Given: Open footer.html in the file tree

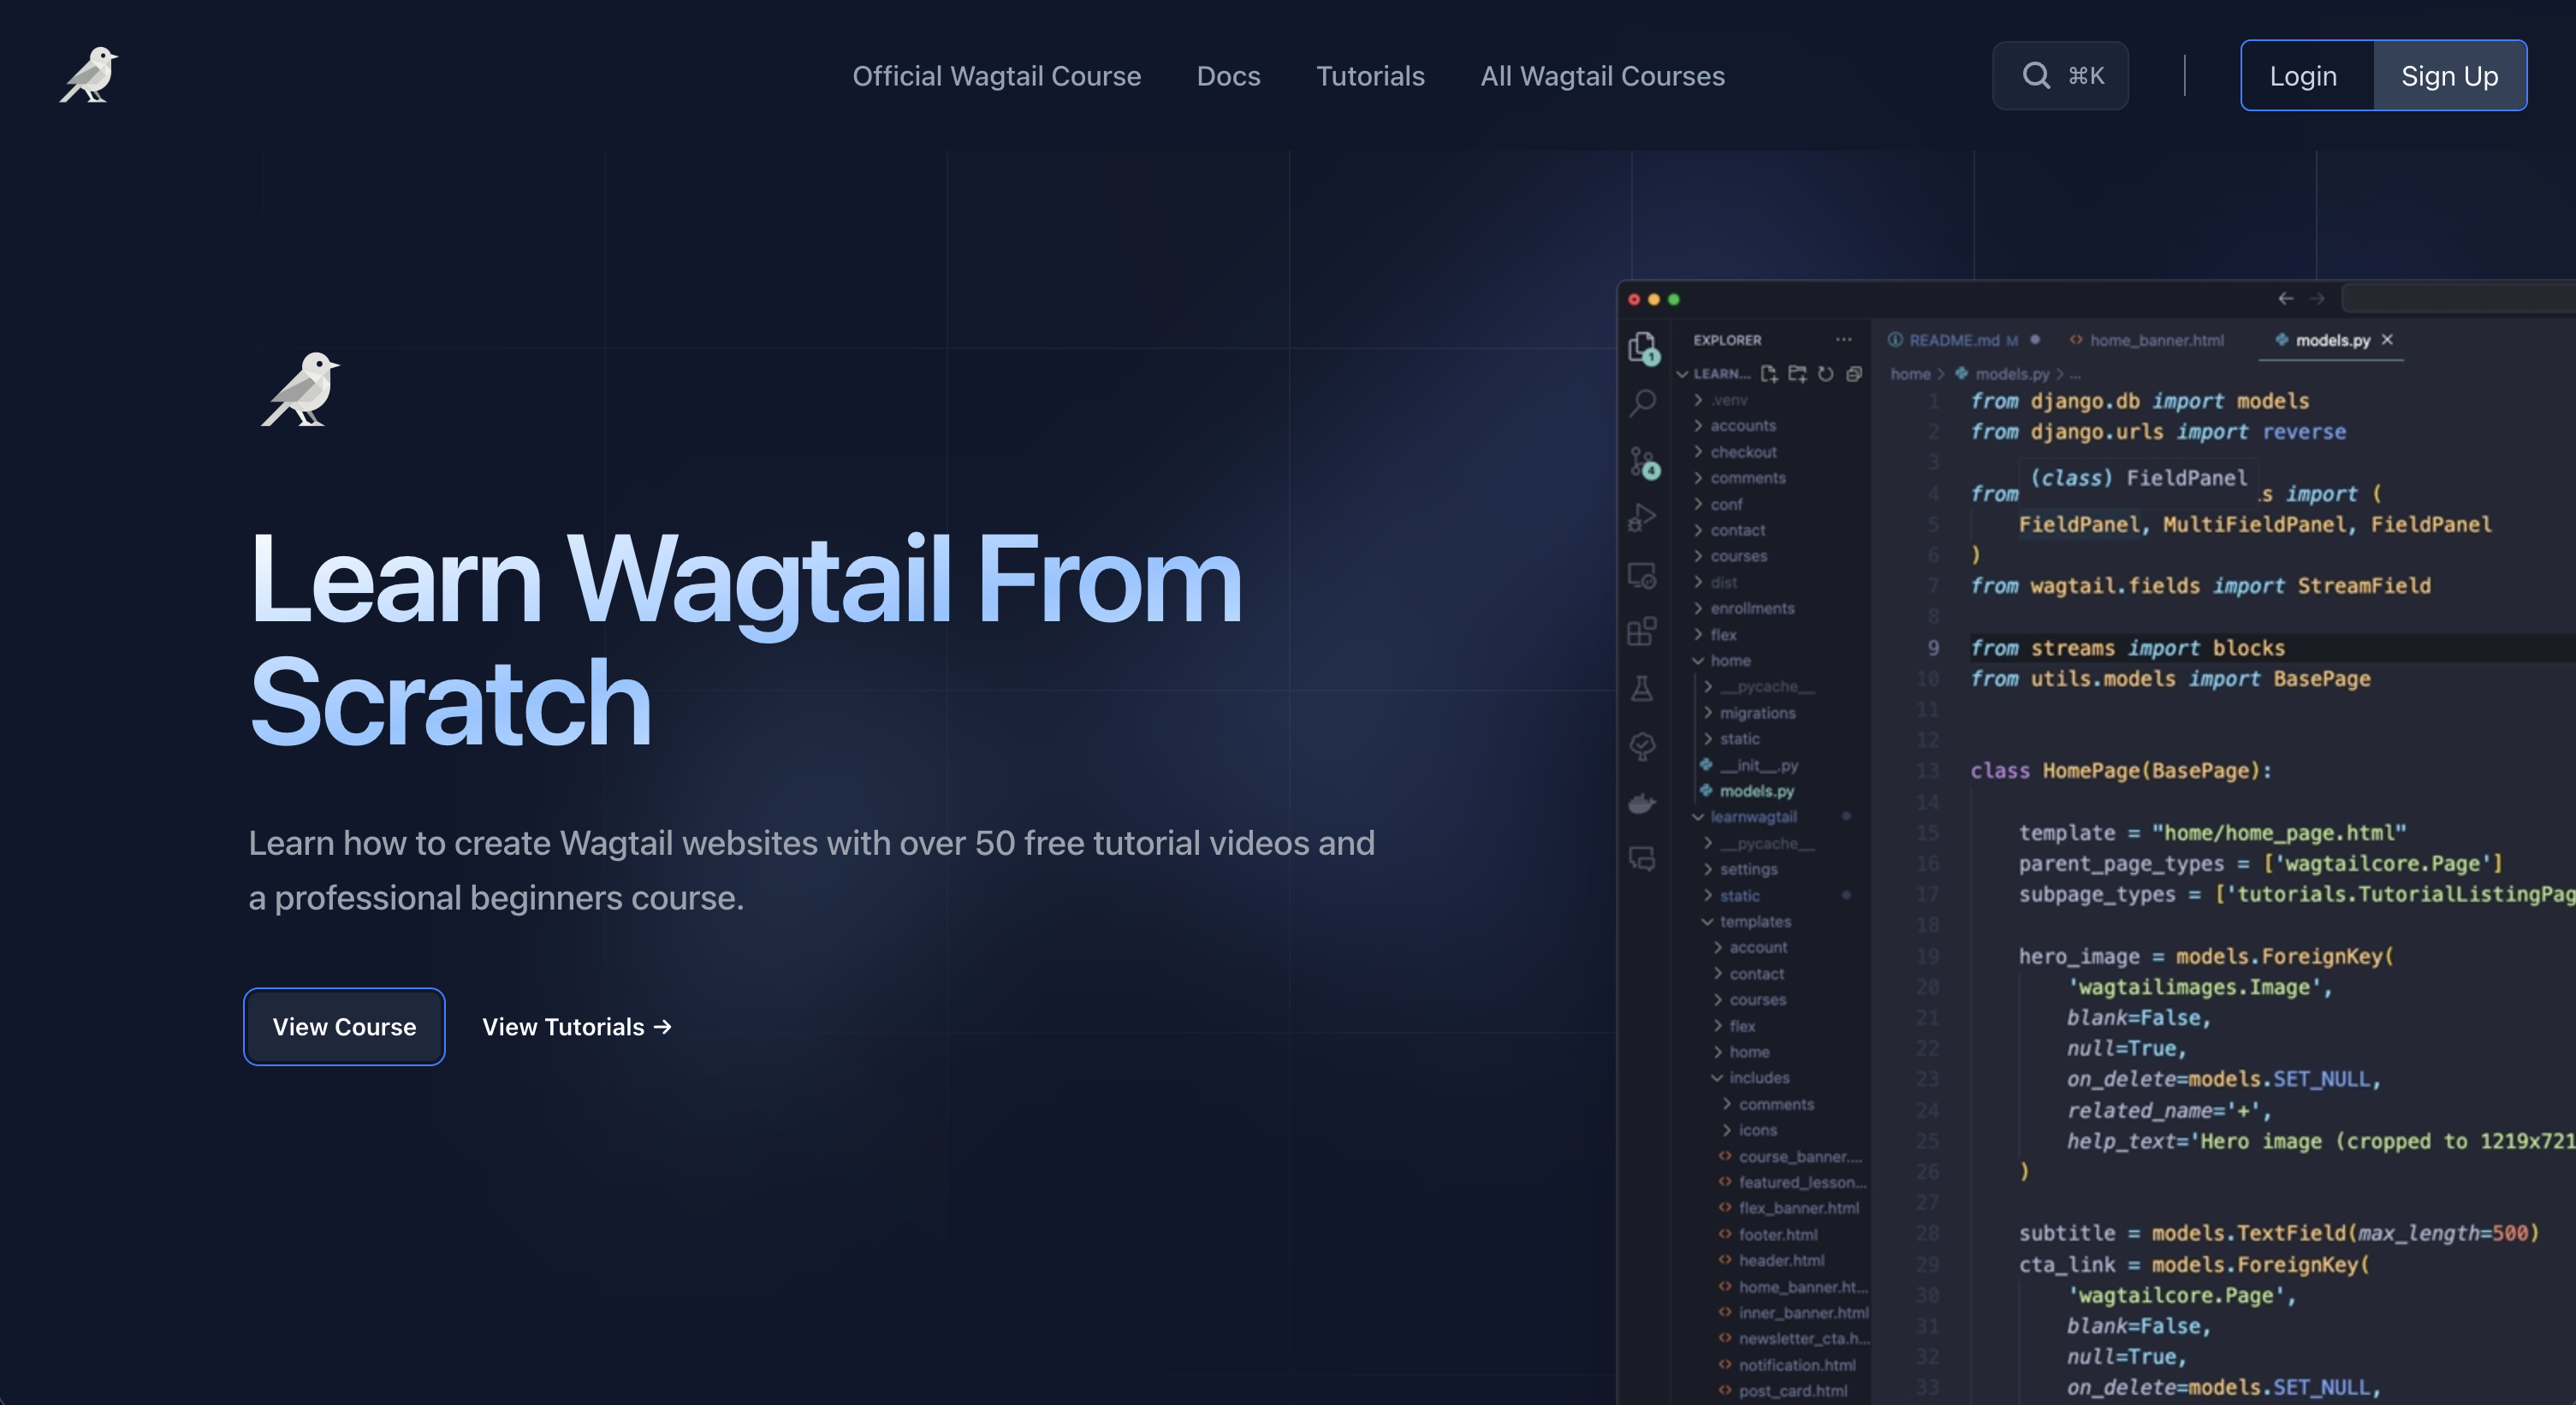Looking at the screenshot, I should (1777, 1235).
